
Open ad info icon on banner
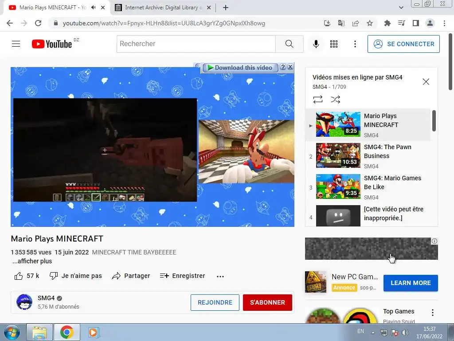(434, 241)
